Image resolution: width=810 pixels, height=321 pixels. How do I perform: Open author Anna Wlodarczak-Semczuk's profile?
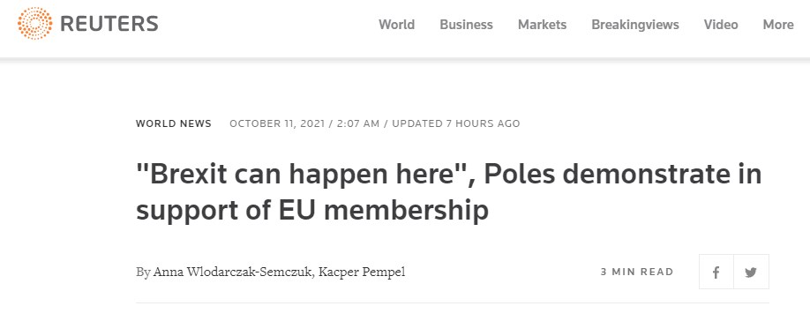coord(233,272)
